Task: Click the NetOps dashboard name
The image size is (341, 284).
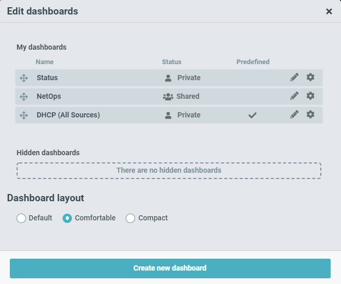Action: 49,96
